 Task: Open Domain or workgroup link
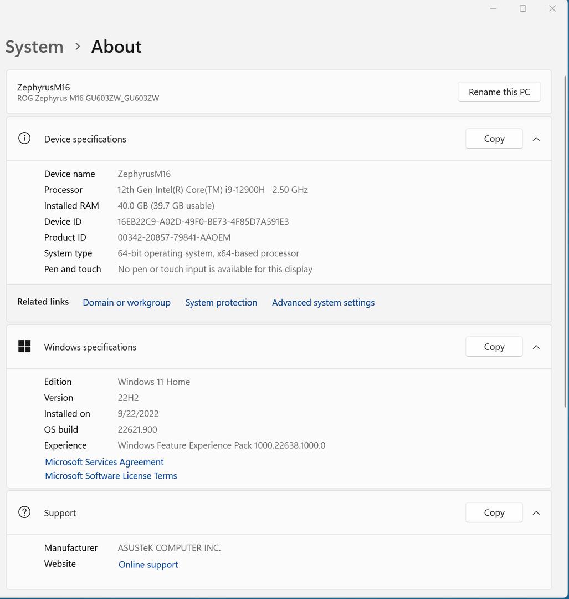click(127, 303)
